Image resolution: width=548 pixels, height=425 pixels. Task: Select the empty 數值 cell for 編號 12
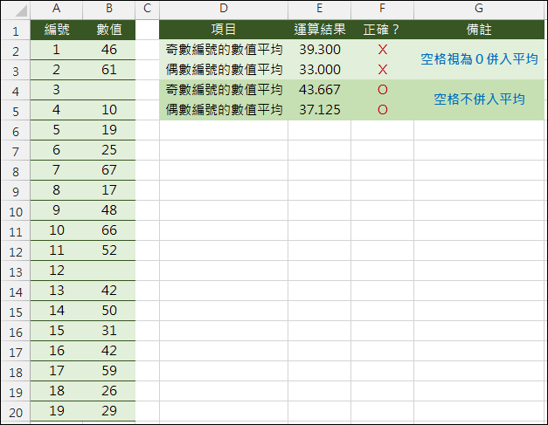coord(109,271)
